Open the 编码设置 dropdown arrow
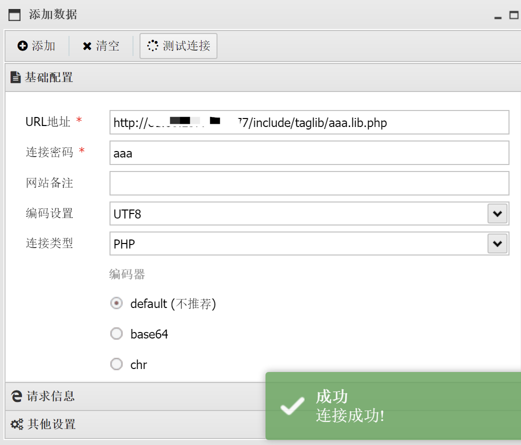Image resolution: width=521 pixels, height=445 pixels. (x=497, y=213)
